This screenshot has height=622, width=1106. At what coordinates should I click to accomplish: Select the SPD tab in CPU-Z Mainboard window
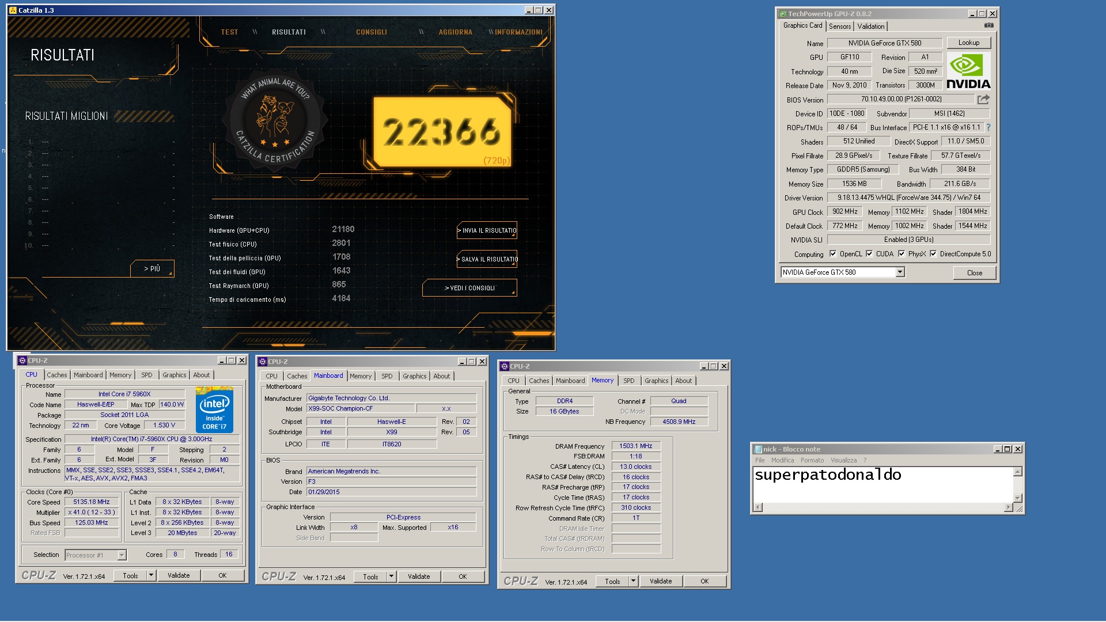(387, 376)
